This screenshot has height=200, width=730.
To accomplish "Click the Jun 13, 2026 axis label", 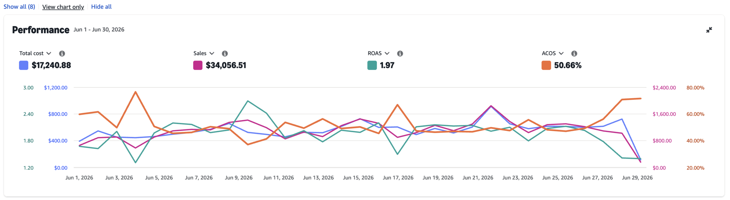I will tap(318, 178).
